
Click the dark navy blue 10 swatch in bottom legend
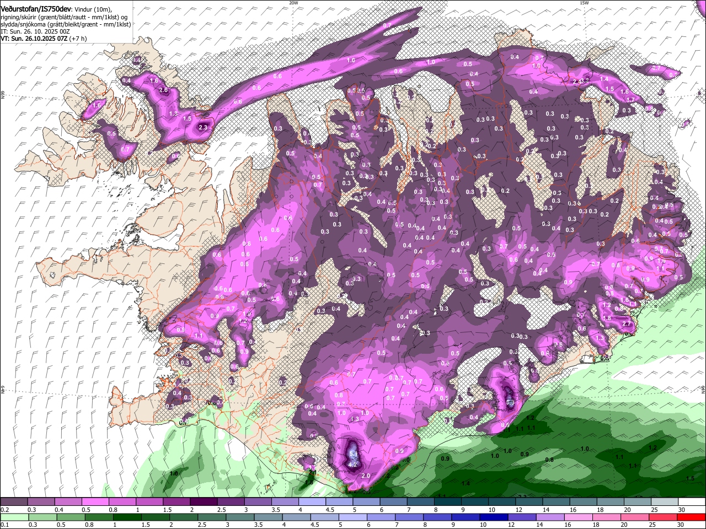pyautogui.click(x=493, y=517)
